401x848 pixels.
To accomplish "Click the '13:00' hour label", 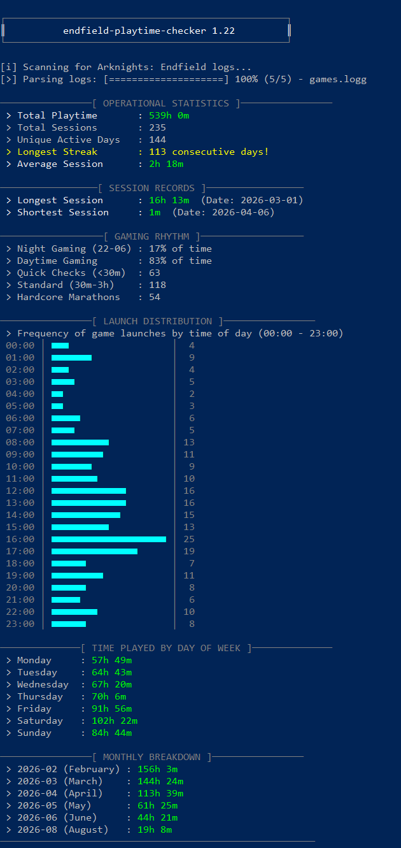I will pyautogui.click(x=20, y=503).
